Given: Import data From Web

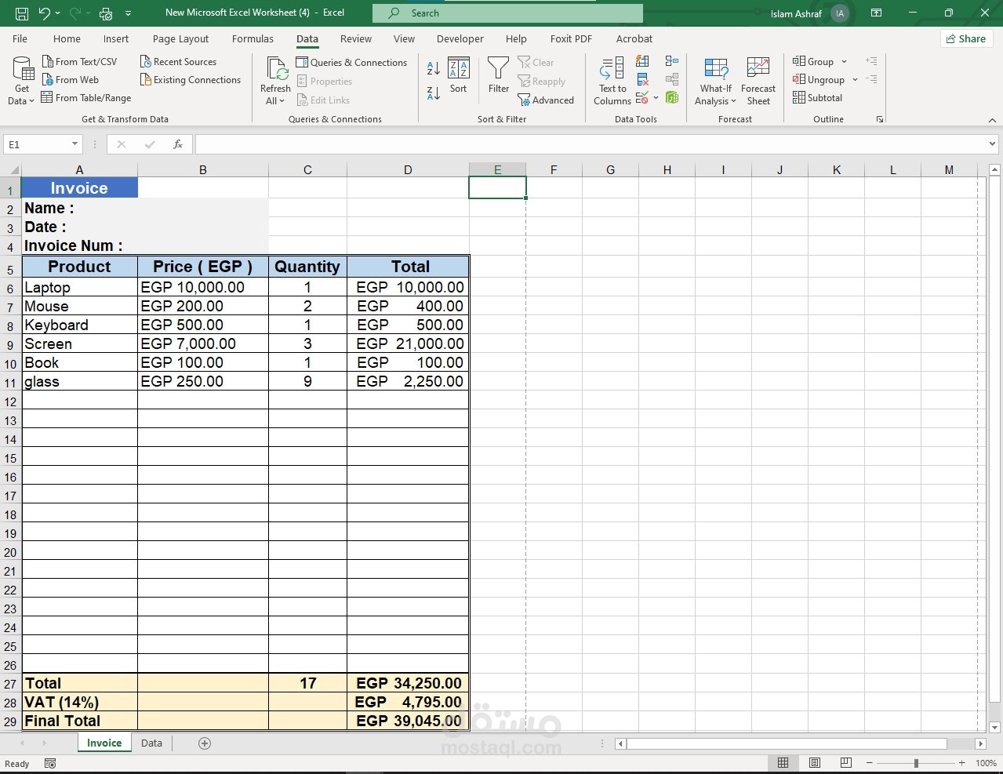Looking at the screenshot, I should tap(71, 79).
